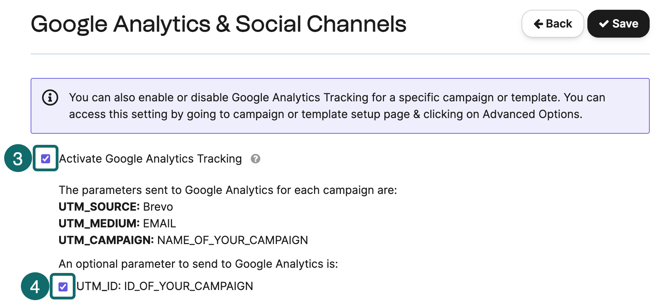Uncheck the UTM_ID optional parameter checkbox
The width and height of the screenshot is (665, 305).
click(63, 287)
